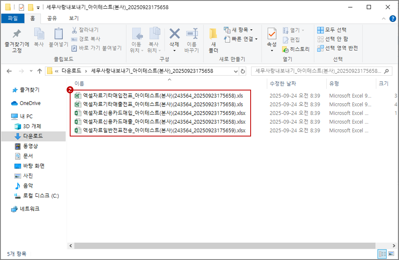399x260 pixels.
Task: Open the 새 항목 dropdown arrow
Action: [252, 30]
